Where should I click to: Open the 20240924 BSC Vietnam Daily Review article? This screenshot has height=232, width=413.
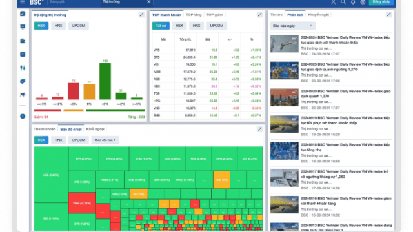(x=345, y=40)
